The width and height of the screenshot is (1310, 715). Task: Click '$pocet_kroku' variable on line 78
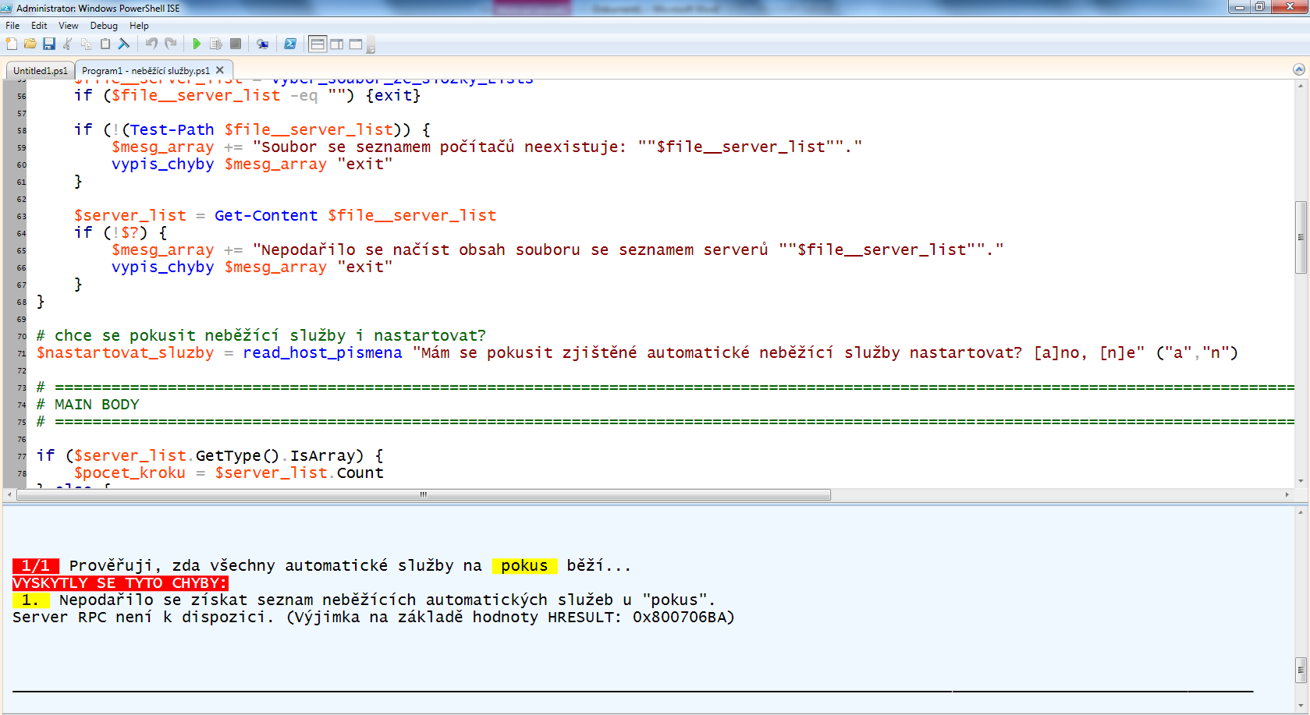130,473
